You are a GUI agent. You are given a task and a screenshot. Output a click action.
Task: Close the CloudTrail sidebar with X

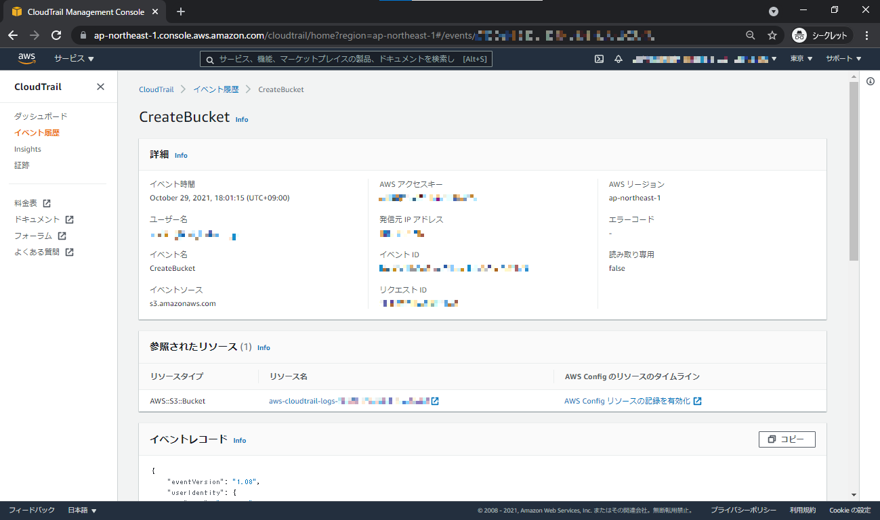pyautogui.click(x=100, y=87)
